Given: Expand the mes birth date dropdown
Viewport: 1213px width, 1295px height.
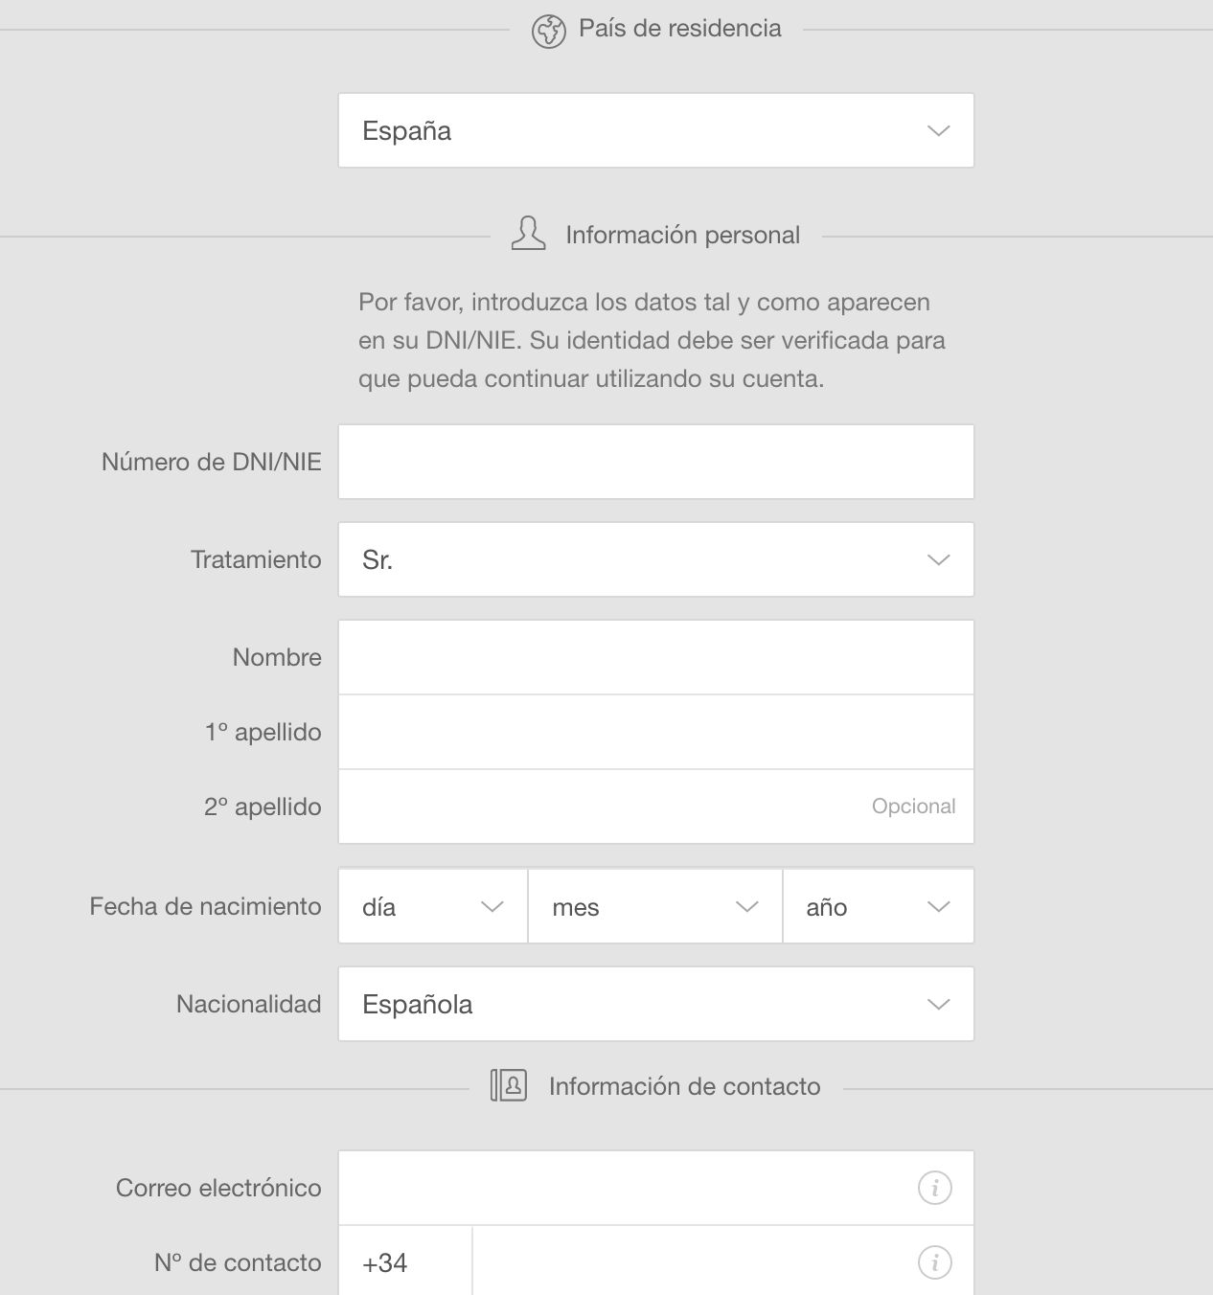Looking at the screenshot, I should [x=655, y=906].
